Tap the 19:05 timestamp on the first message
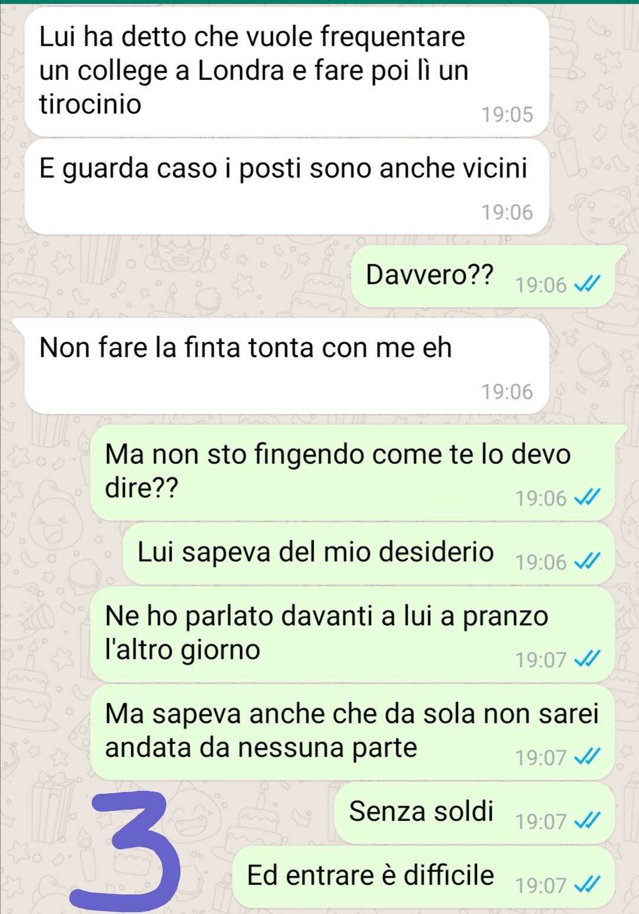 tap(507, 114)
